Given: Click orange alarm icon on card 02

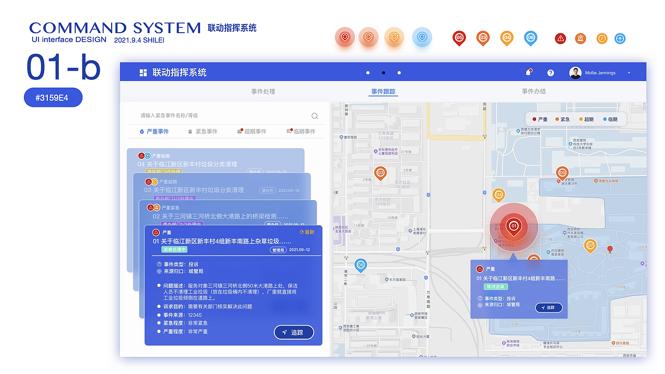Looking at the screenshot, I should pyautogui.click(x=156, y=207).
